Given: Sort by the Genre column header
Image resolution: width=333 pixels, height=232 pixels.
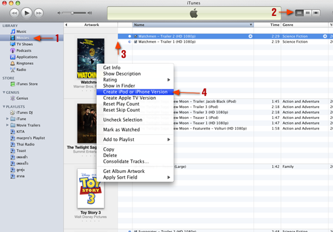Looking at the screenshot, I should (304, 25).
